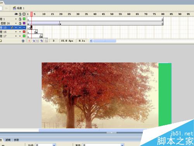Open the Filters tab in properties panel
194x146 pixels.
point(8,140)
